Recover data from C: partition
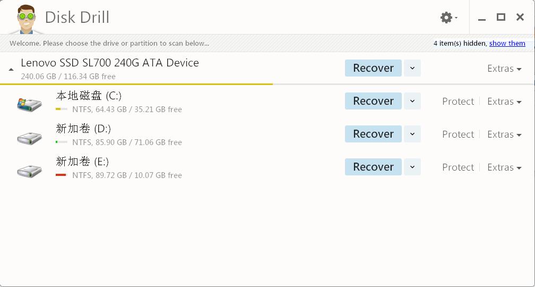This screenshot has width=535, height=287. [373, 101]
